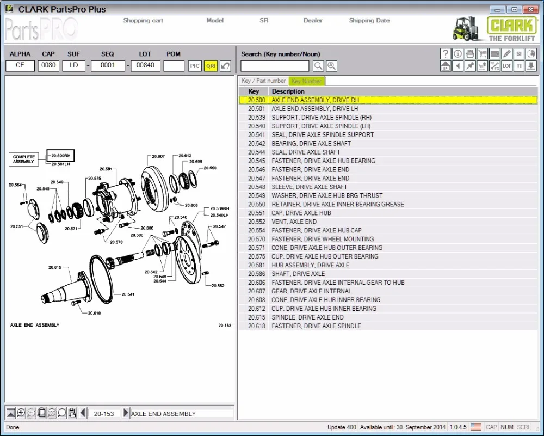Toggle the QRI button
Screen dimensions: 544x436
click(211, 66)
